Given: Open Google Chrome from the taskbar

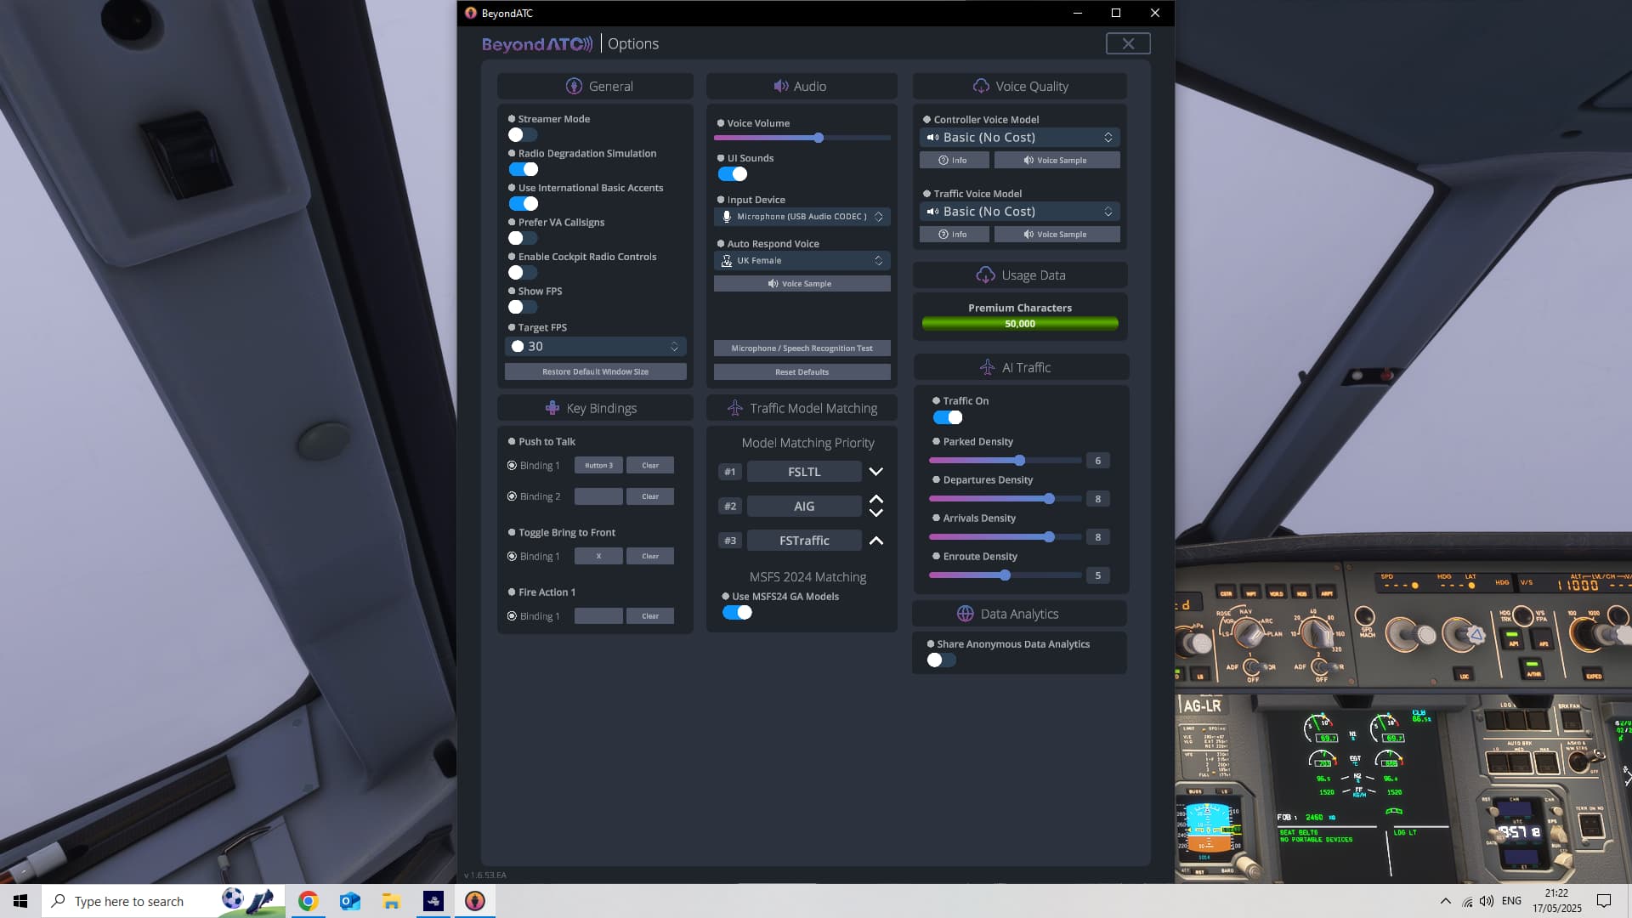Looking at the screenshot, I should (x=308, y=901).
